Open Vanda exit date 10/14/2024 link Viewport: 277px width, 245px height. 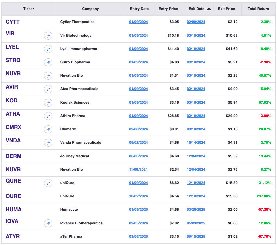pos(196,143)
